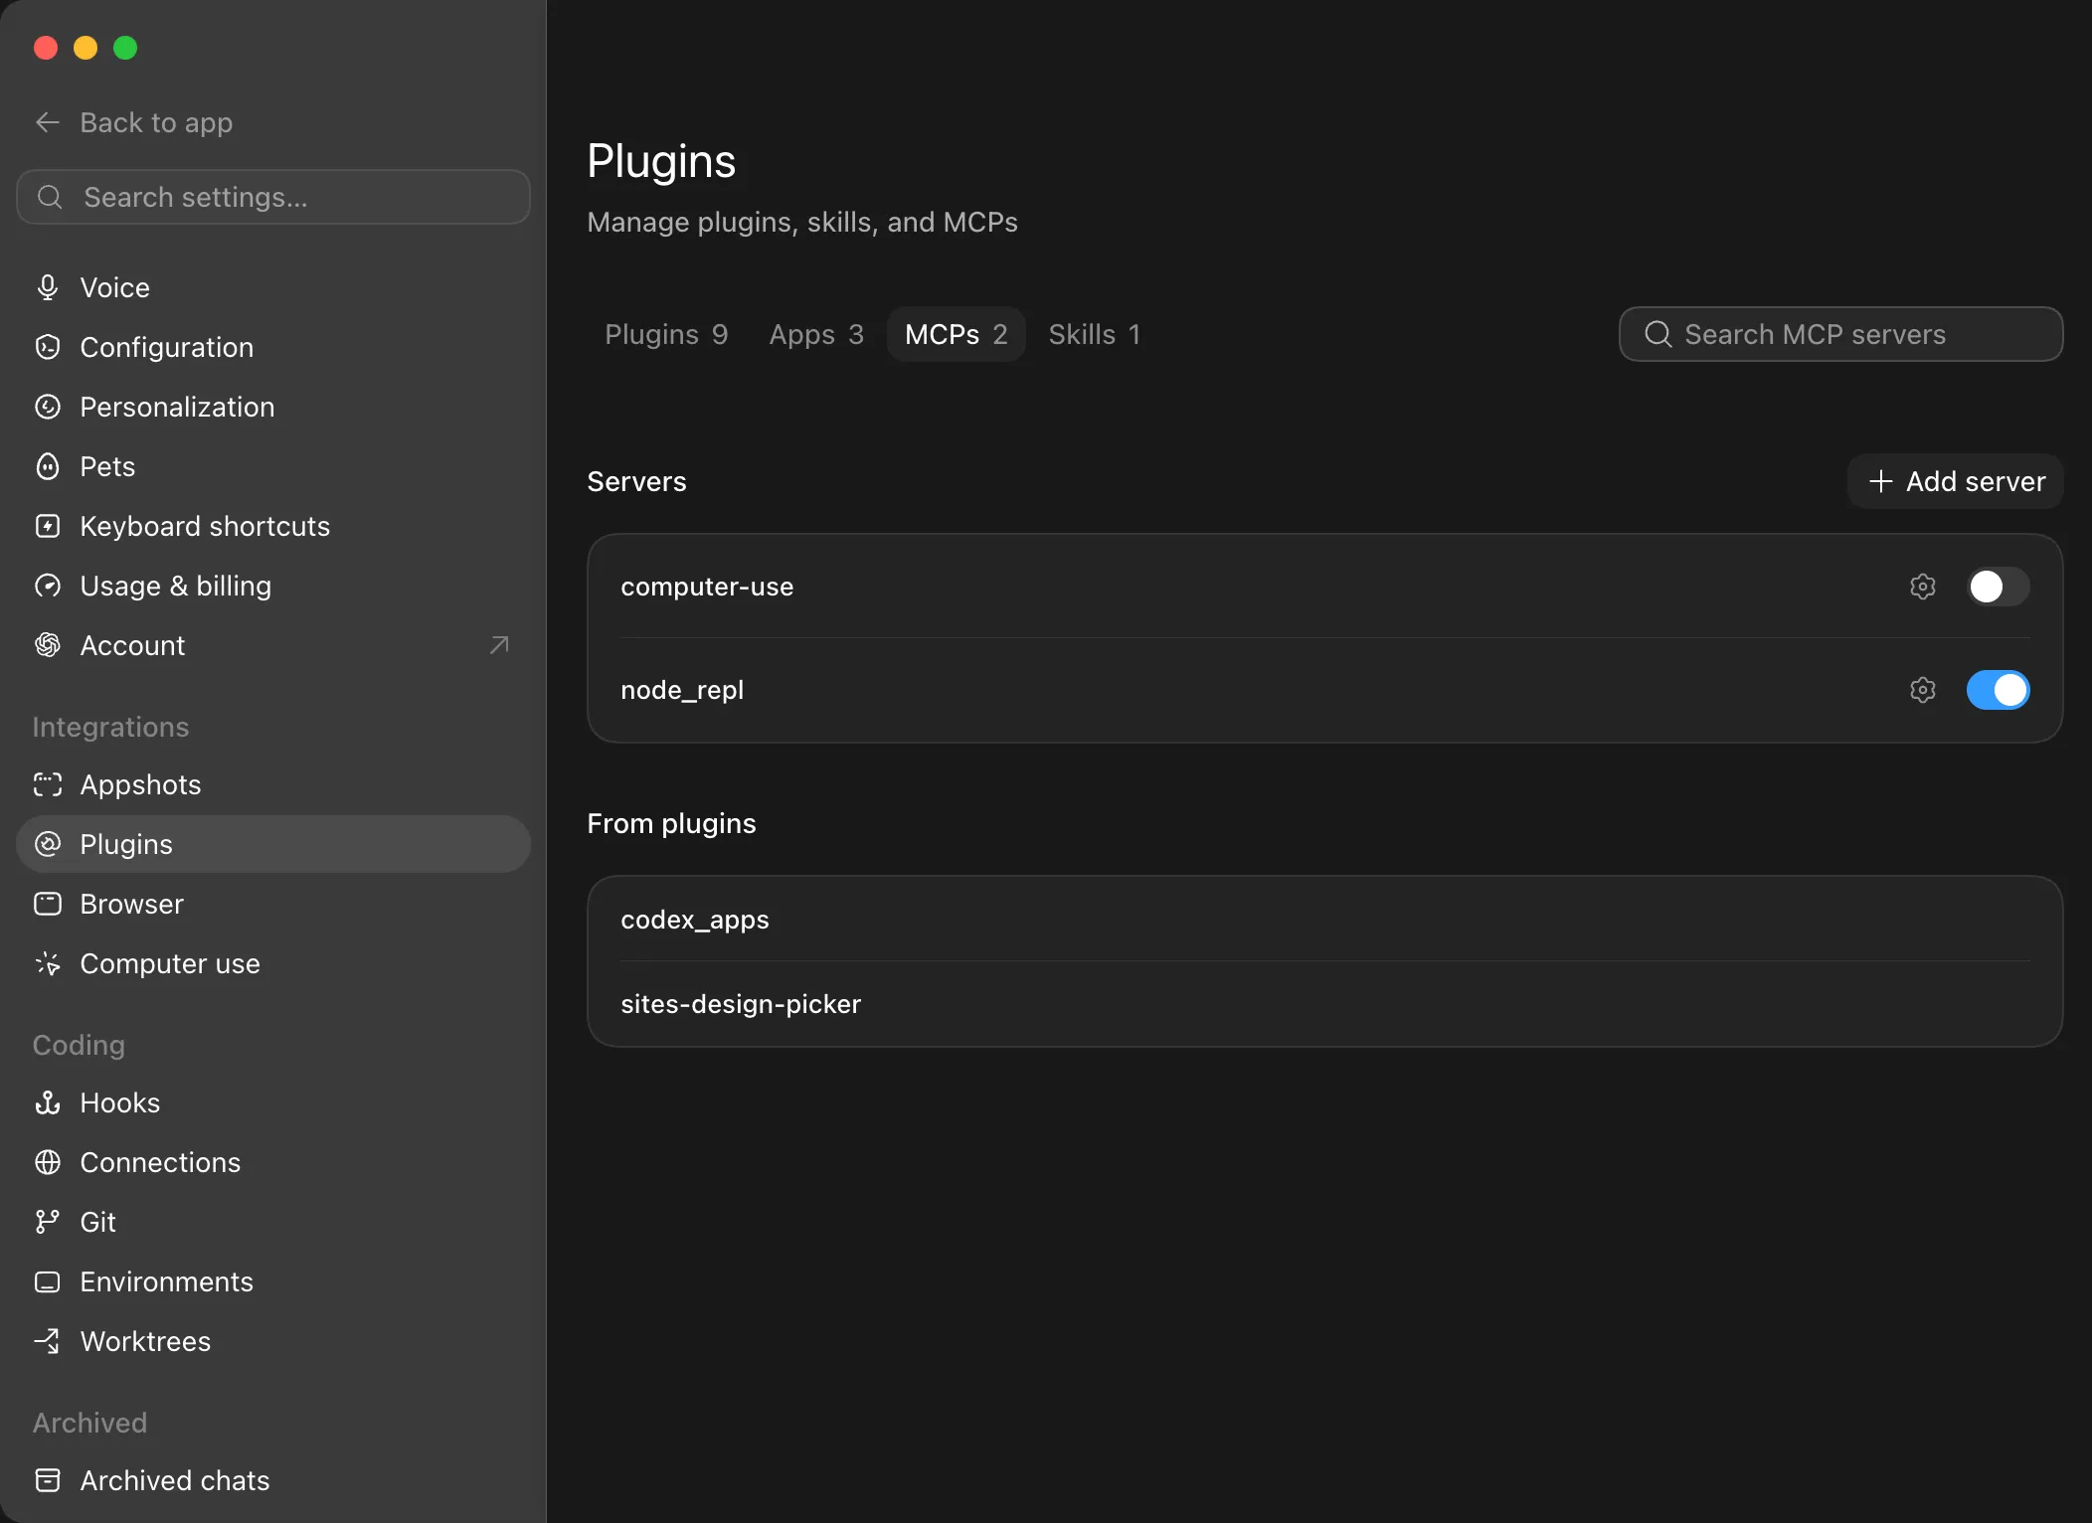Open Pets settings
Viewport: 2092px width, 1523px height.
pos(272,466)
